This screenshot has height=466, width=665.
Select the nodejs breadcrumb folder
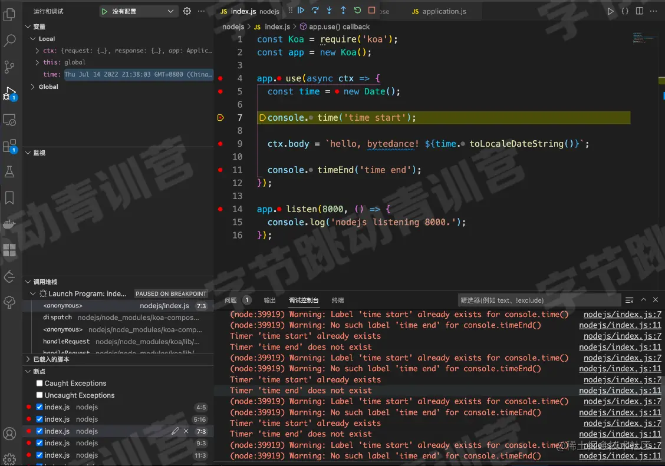click(233, 27)
